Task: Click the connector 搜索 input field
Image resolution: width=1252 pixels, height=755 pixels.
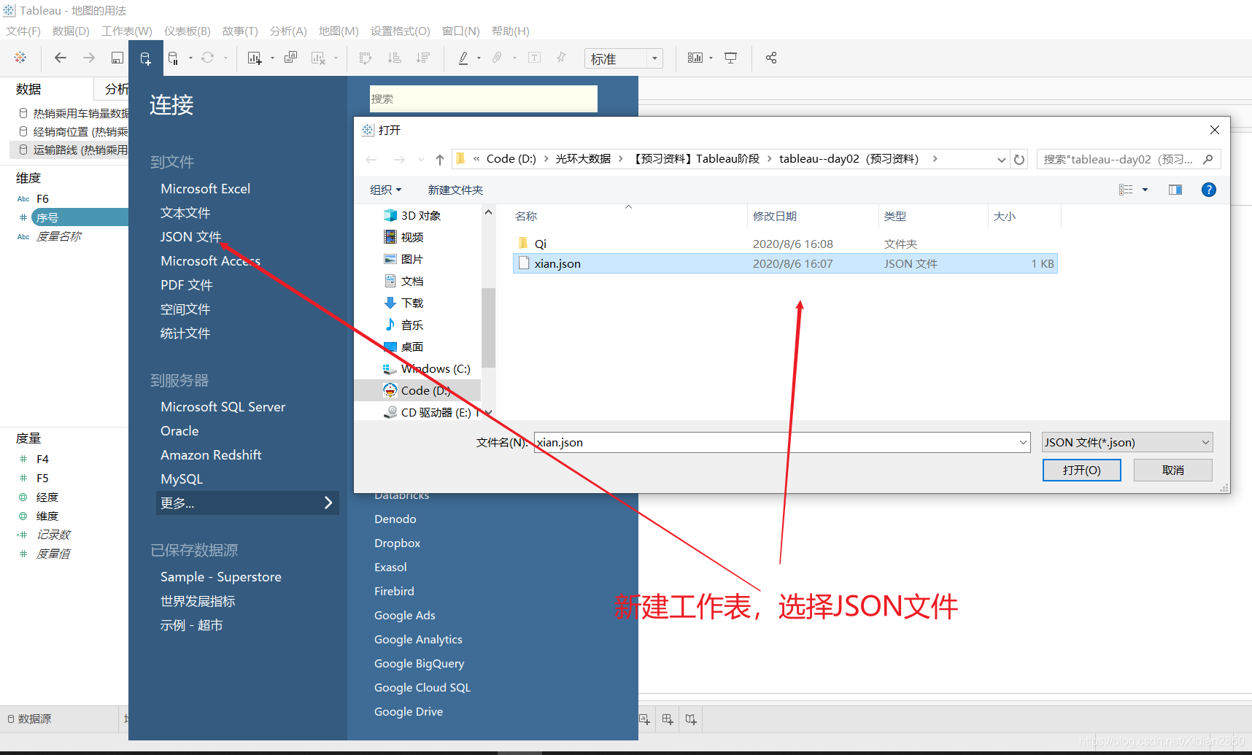Action: pyautogui.click(x=484, y=98)
